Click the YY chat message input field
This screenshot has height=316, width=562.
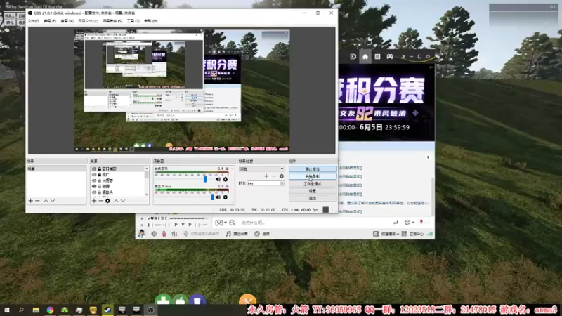tap(315, 223)
